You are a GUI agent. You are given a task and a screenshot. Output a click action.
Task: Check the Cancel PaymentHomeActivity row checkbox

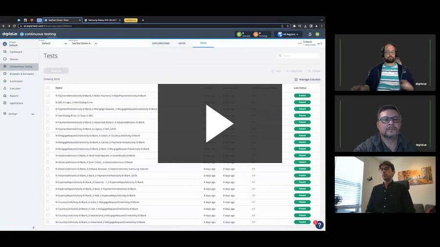point(48,142)
